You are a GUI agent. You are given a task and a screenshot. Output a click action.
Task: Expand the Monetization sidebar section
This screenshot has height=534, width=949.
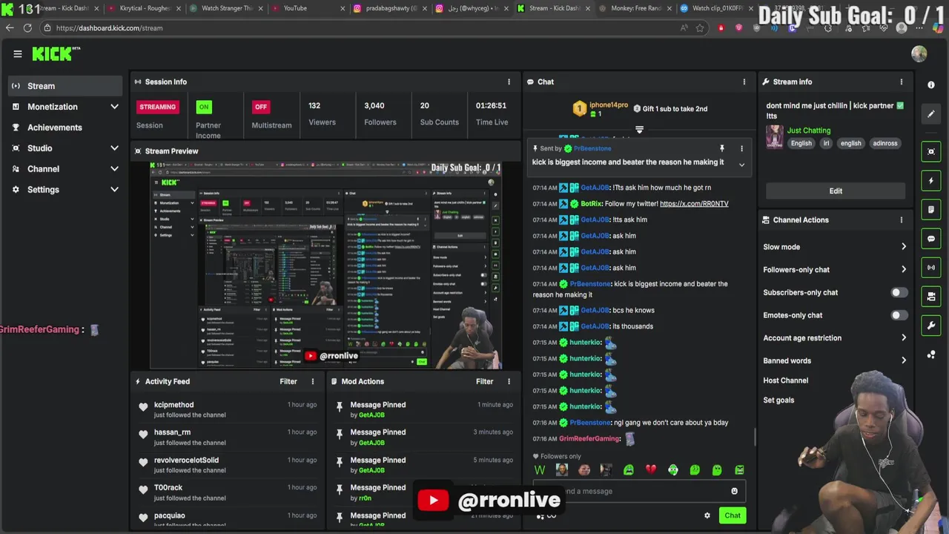(114, 107)
